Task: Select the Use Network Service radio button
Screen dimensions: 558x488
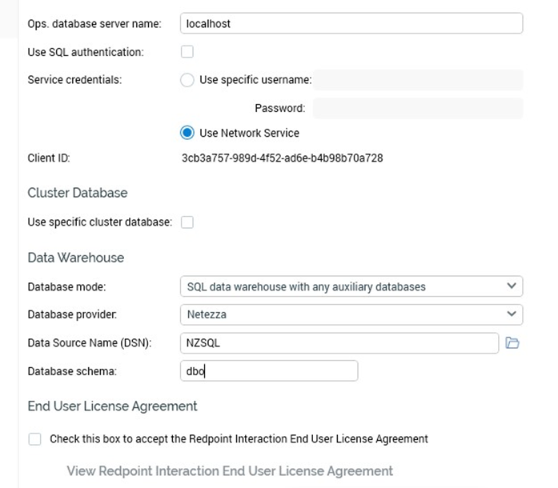Action: tap(187, 133)
